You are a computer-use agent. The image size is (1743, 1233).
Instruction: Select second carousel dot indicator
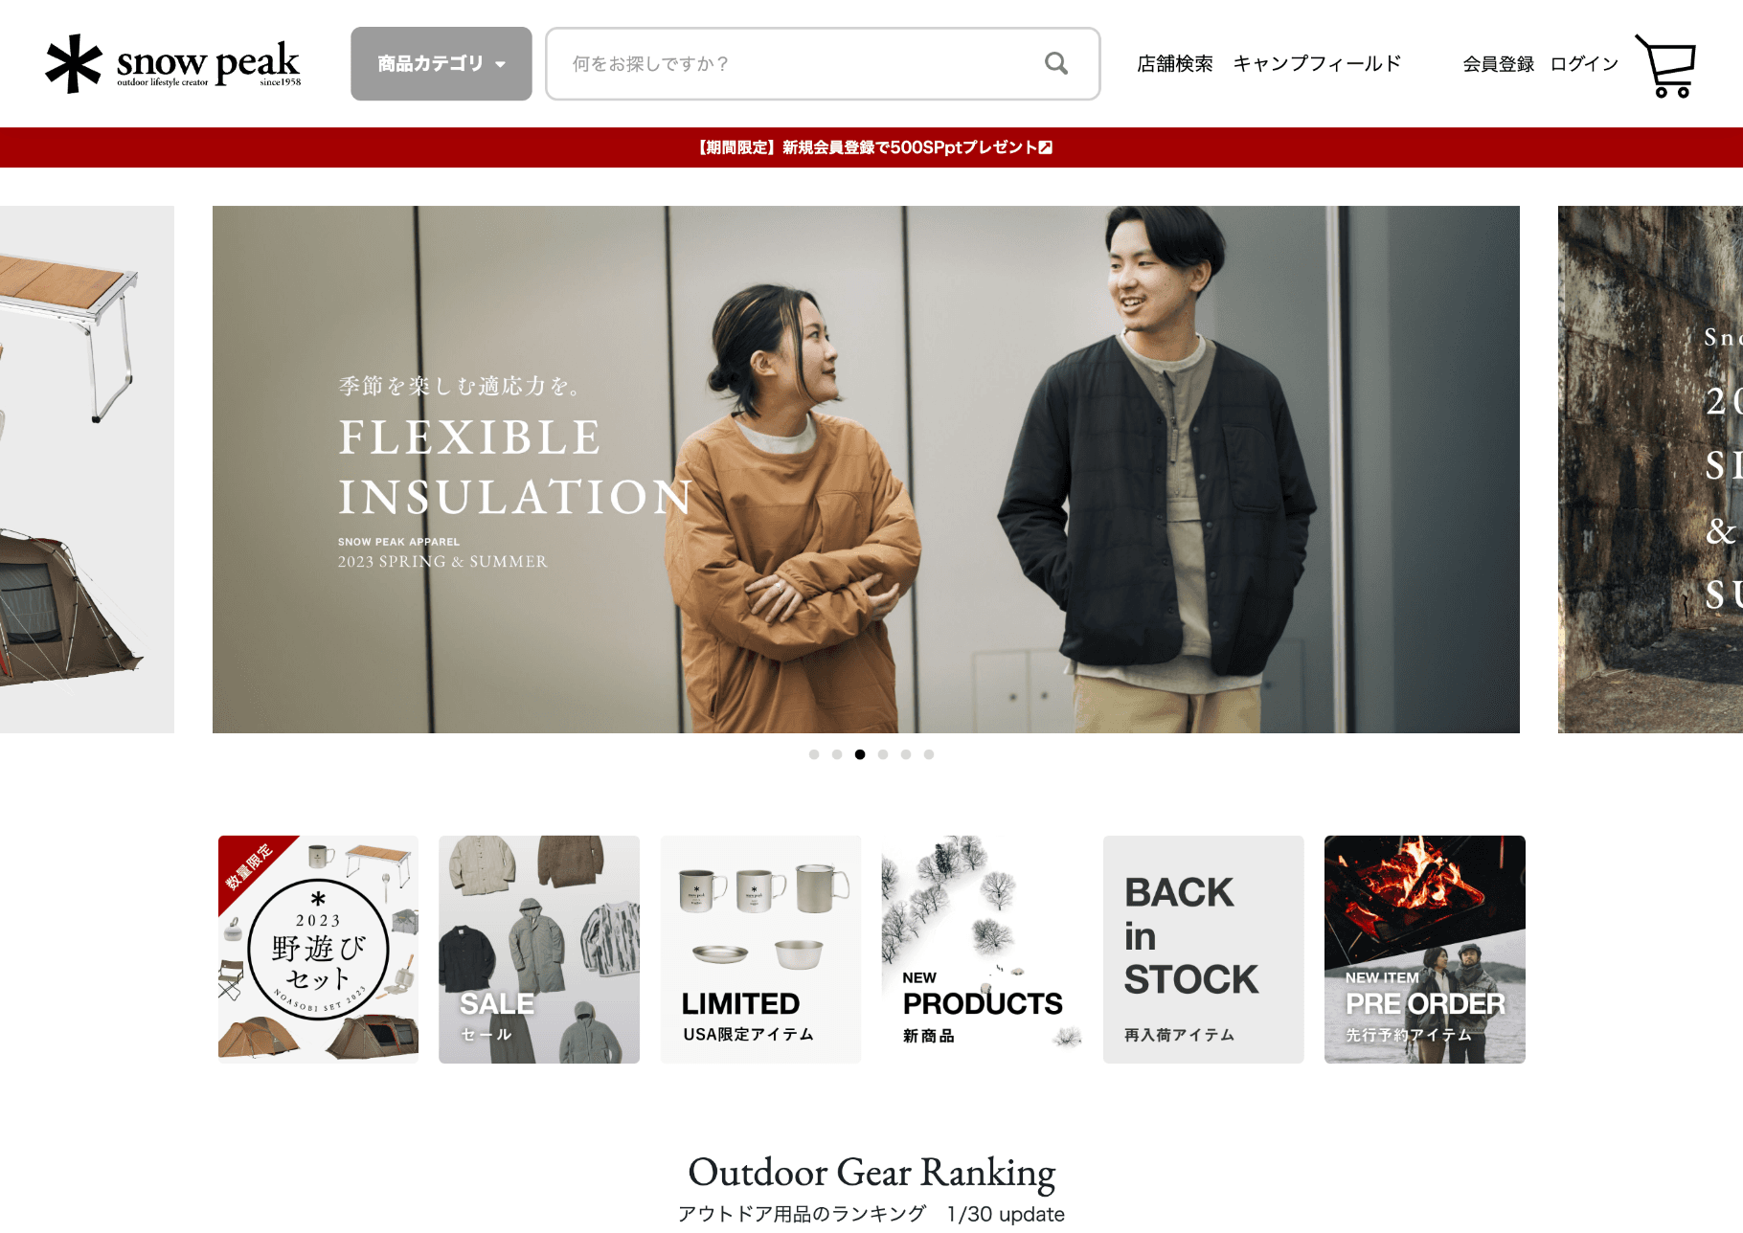(837, 754)
